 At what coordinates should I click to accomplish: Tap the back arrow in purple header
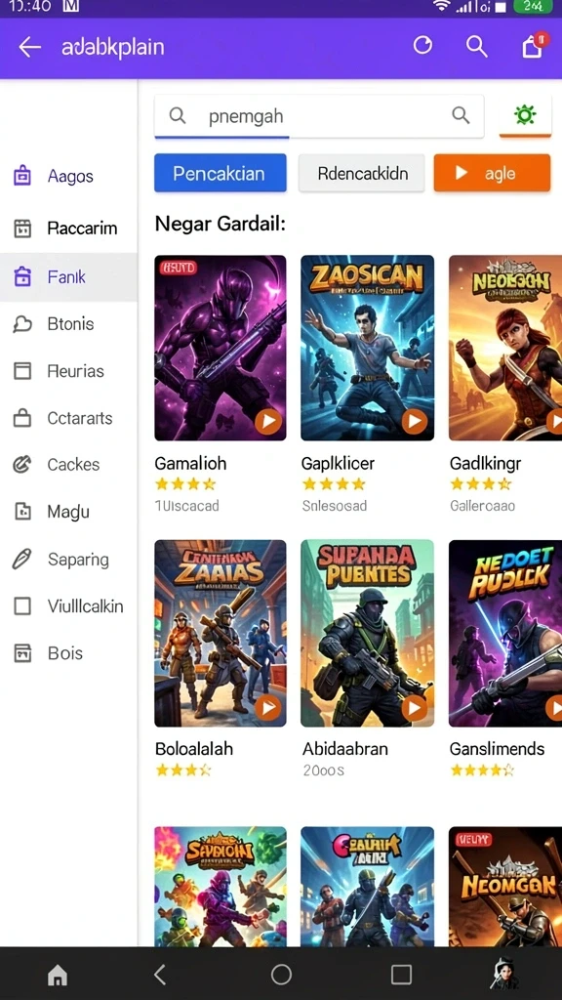[x=29, y=47]
